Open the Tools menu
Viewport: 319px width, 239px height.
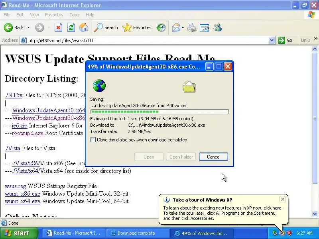point(75,15)
